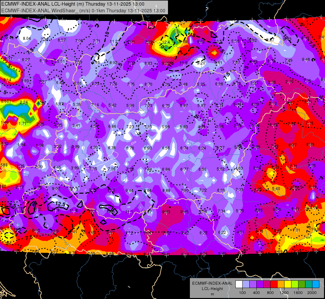Click the '100' label in the legend
The width and height of the screenshot is (325, 299).
click(242, 293)
